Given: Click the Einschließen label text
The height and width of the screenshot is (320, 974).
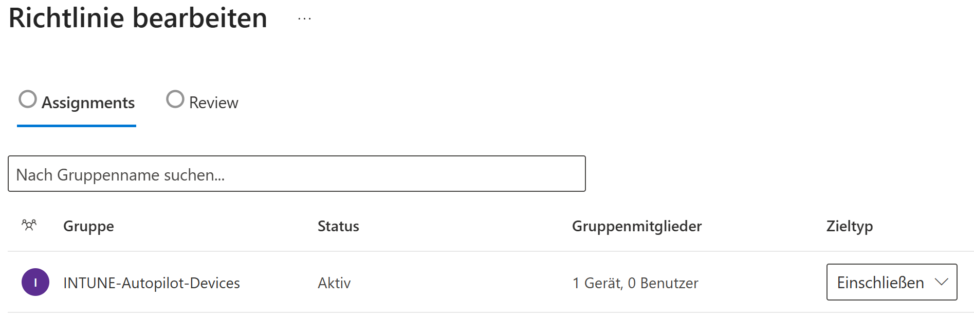Looking at the screenshot, I should tap(880, 283).
